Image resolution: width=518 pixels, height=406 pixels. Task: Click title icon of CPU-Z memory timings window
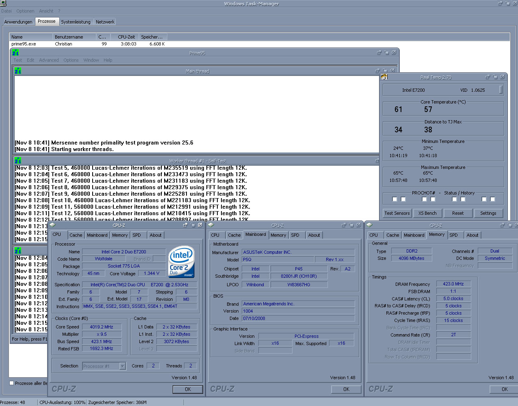coord(369,225)
